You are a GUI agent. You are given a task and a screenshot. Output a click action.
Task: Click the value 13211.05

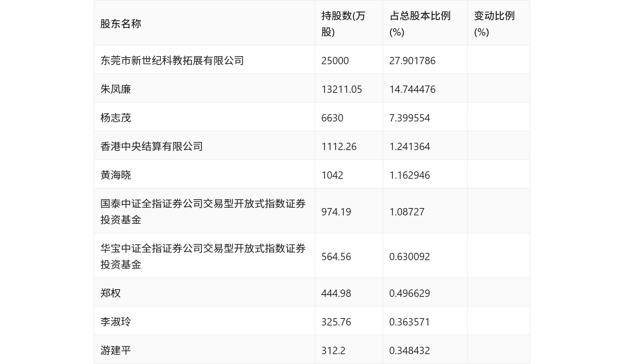pyautogui.click(x=342, y=89)
